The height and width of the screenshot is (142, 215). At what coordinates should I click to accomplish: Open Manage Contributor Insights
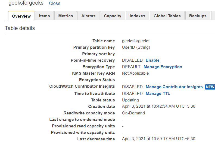(x=174, y=87)
